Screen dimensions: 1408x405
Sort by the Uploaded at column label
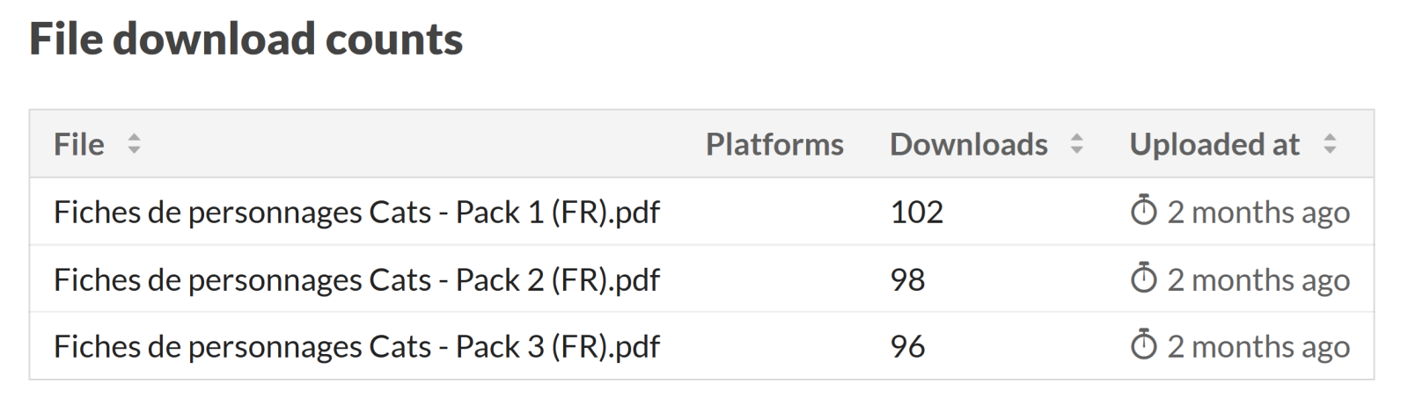coord(1214,144)
